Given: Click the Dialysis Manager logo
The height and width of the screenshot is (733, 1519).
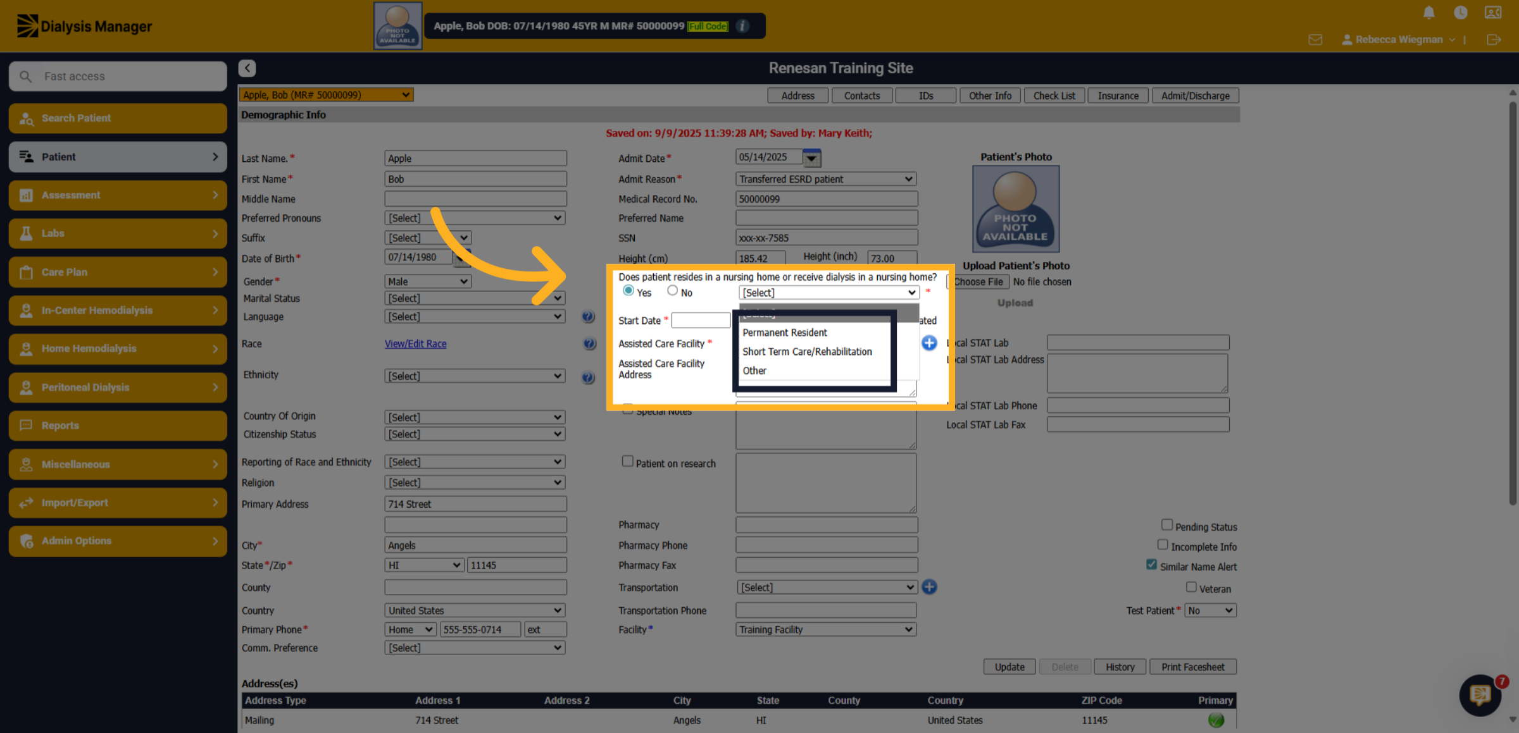Looking at the screenshot, I should click(84, 27).
